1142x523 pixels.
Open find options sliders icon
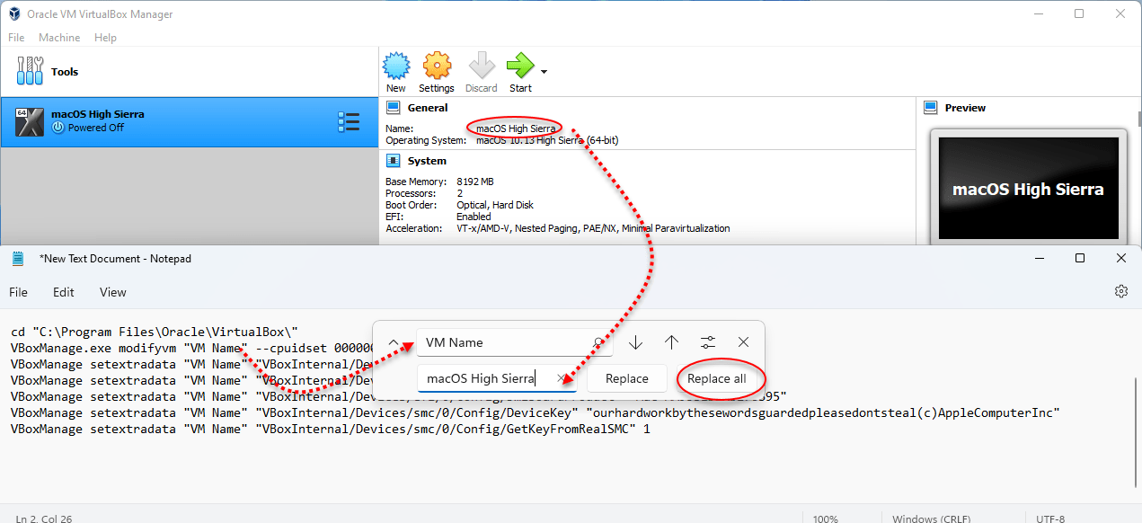(708, 342)
